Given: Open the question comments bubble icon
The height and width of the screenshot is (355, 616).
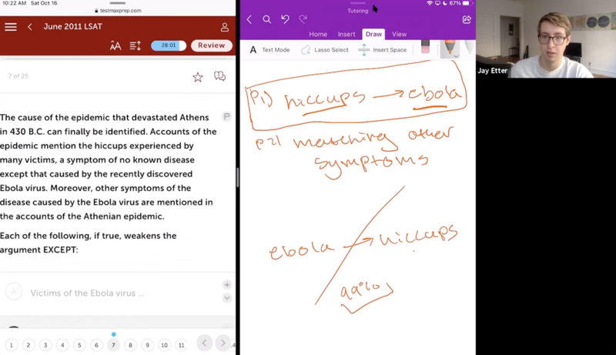Looking at the screenshot, I should (219, 76).
